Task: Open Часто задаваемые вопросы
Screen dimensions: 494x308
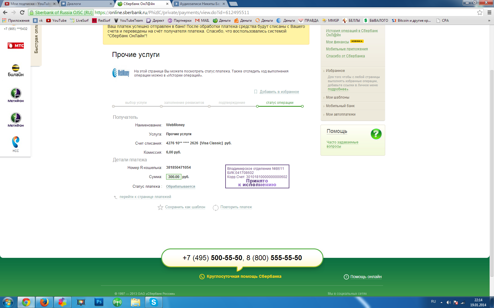Action: 342,144
